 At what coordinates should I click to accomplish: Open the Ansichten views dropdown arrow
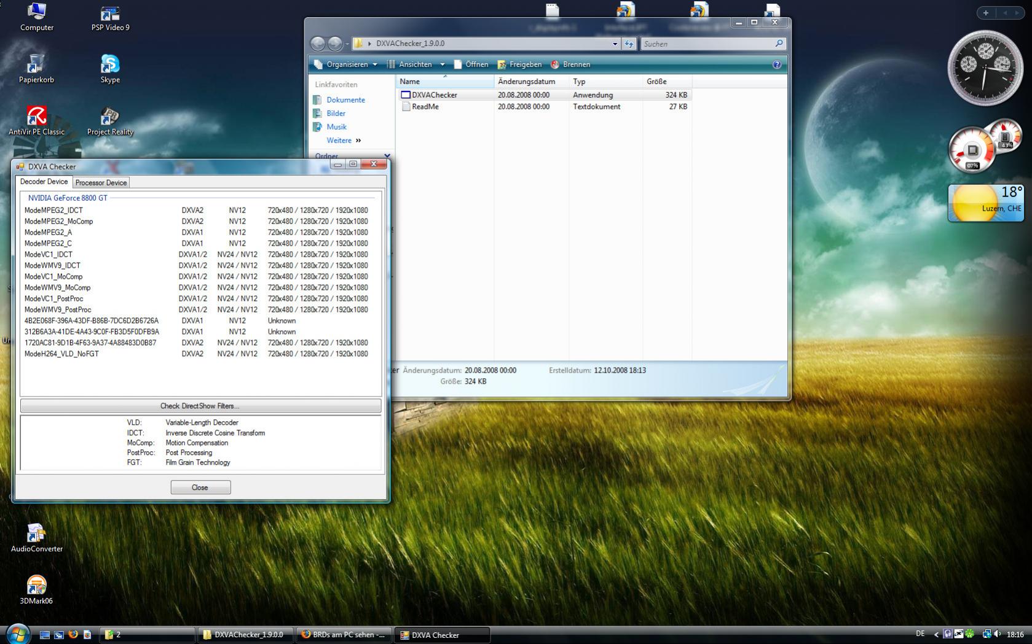click(442, 64)
